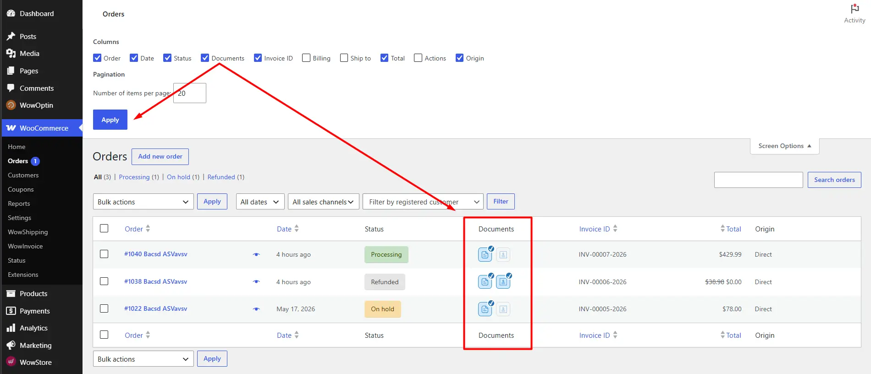Open order #1022 Bacsd ASVavsv link

tap(155, 308)
